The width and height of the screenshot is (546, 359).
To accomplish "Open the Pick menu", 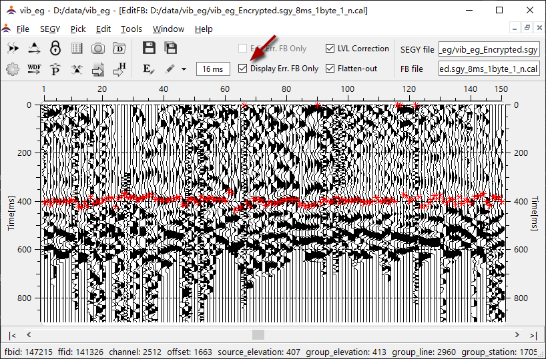I will click(78, 29).
